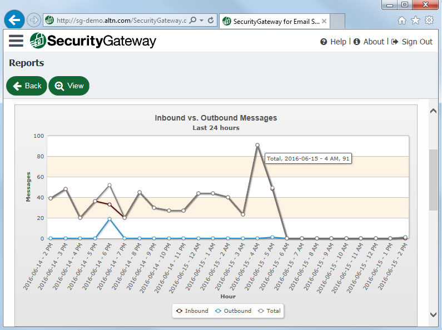
Task: Open the browser home icon
Action: pyautogui.click(x=401, y=20)
